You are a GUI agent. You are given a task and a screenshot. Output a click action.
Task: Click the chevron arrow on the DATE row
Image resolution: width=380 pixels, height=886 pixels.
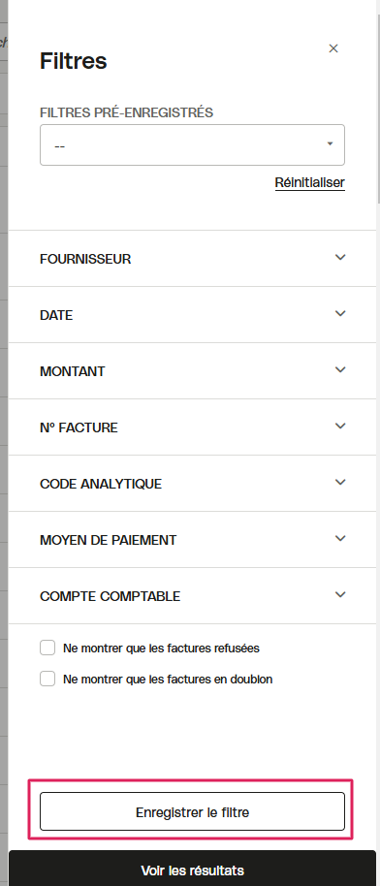(x=340, y=314)
